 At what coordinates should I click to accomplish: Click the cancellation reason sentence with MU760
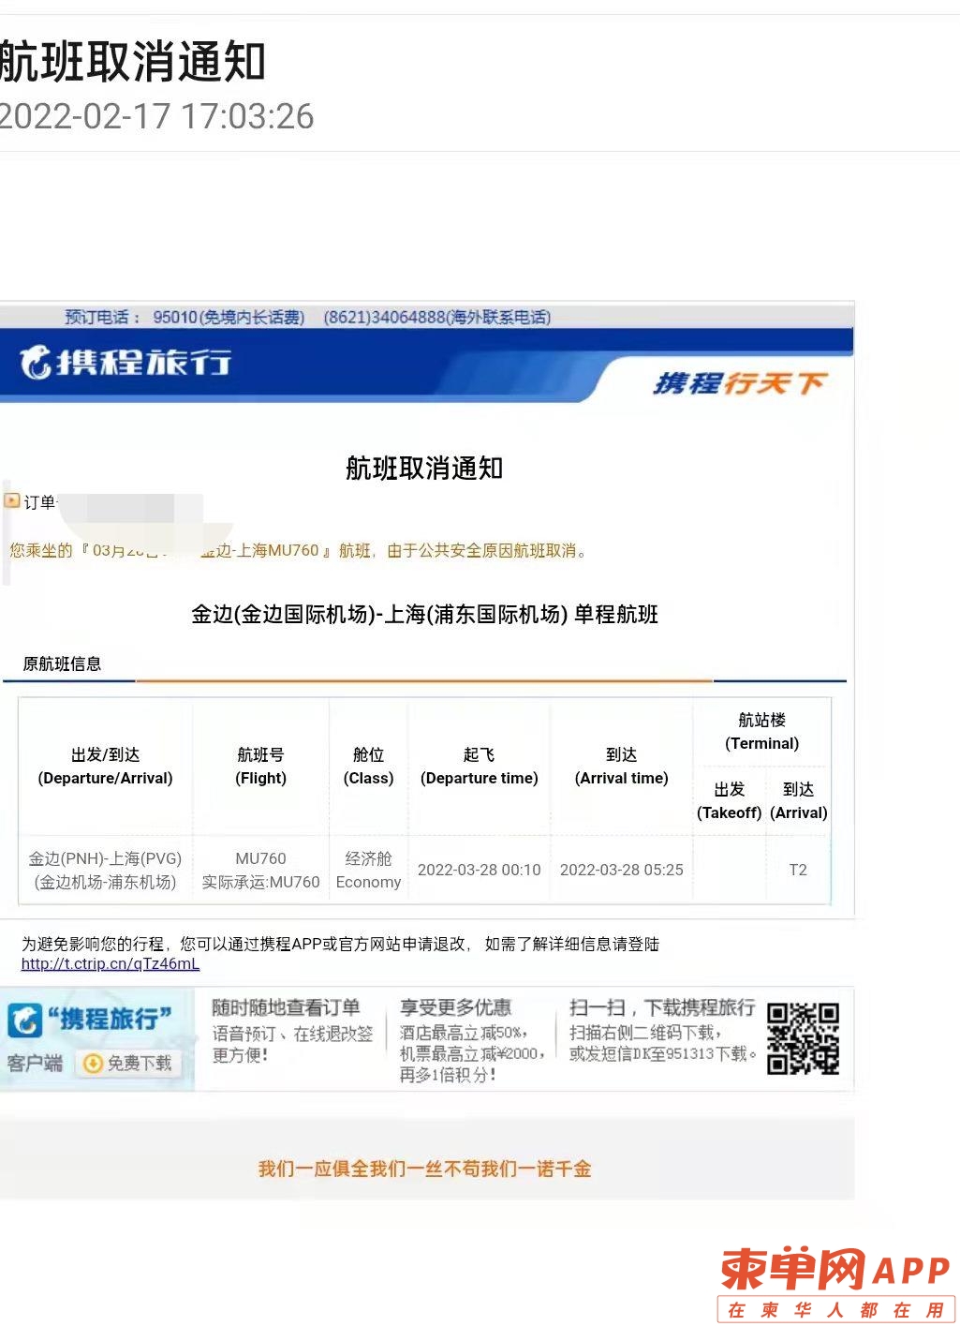coord(299,551)
